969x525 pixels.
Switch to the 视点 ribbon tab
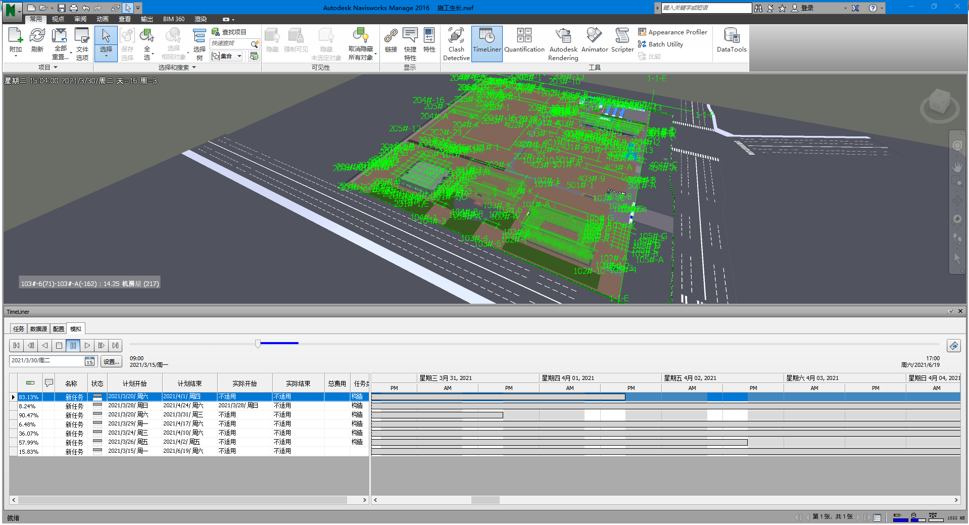58,19
